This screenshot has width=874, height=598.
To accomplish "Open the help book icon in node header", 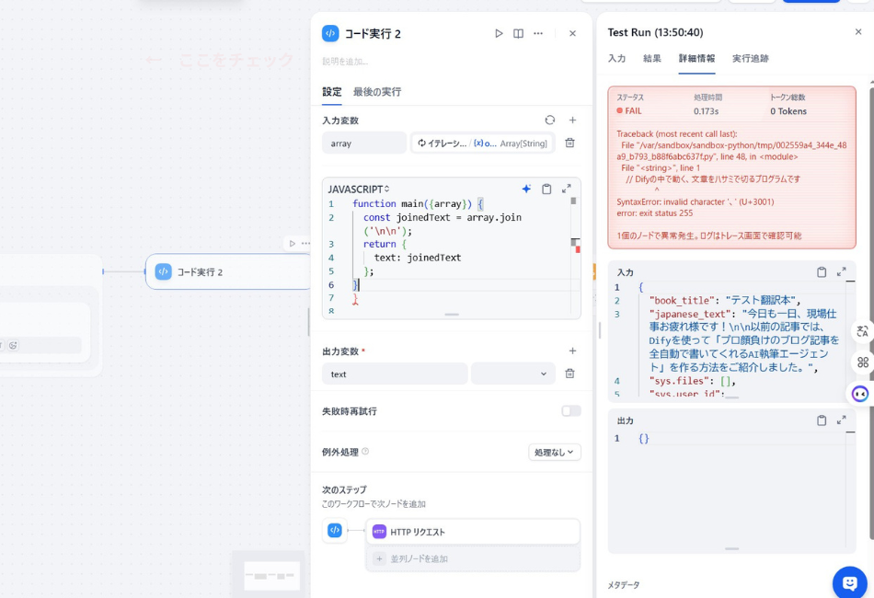I will tap(518, 33).
